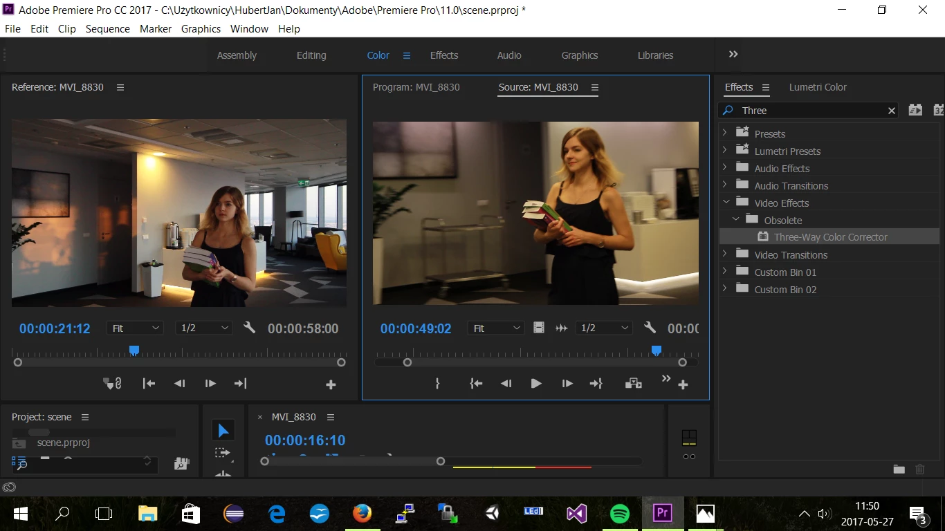The height and width of the screenshot is (531, 945).
Task: Click Source monitor playhead marker
Action: click(x=657, y=351)
